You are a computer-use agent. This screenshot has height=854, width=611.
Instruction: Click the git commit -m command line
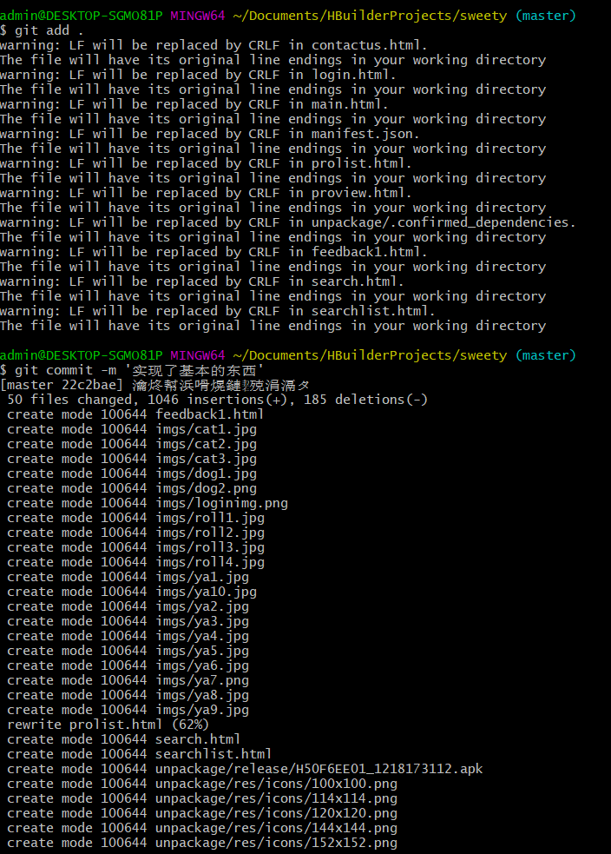[132, 370]
